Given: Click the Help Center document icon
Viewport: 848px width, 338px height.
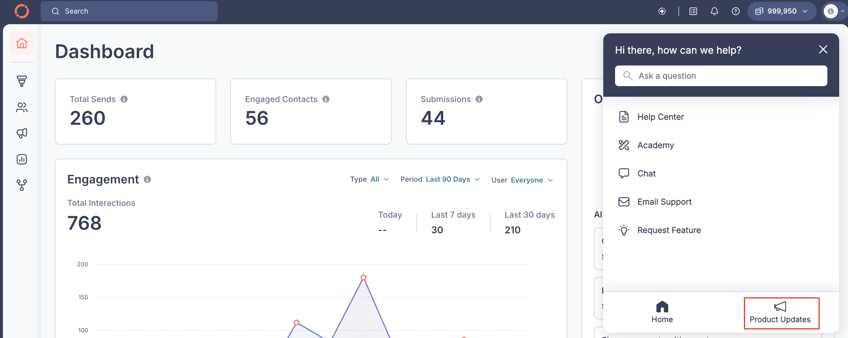Looking at the screenshot, I should (x=624, y=117).
